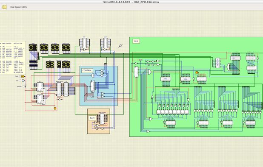Flip the Manual switch
Viewport: 263px width, 167px height.
pos(25,86)
